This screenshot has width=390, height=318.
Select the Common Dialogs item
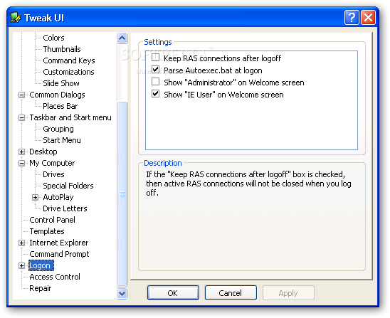click(x=57, y=95)
